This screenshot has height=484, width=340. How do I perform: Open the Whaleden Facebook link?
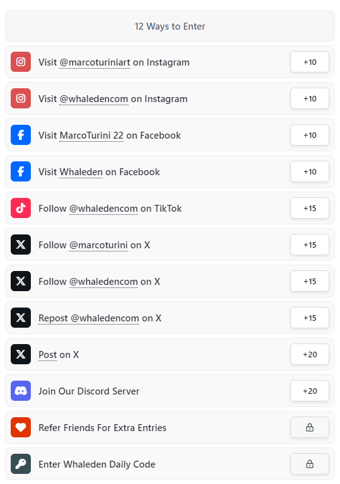pyautogui.click(x=81, y=172)
